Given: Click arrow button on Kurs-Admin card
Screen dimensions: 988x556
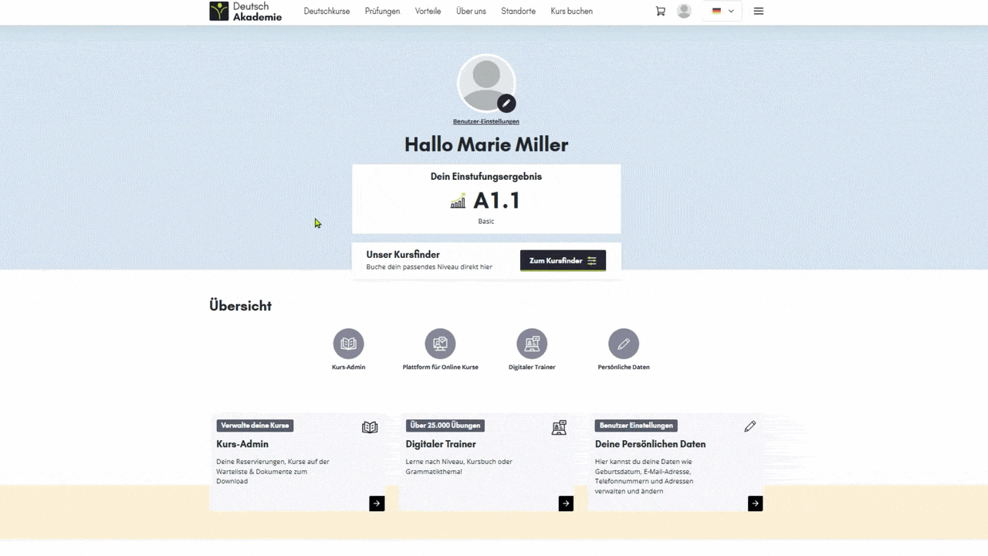Looking at the screenshot, I should (377, 503).
